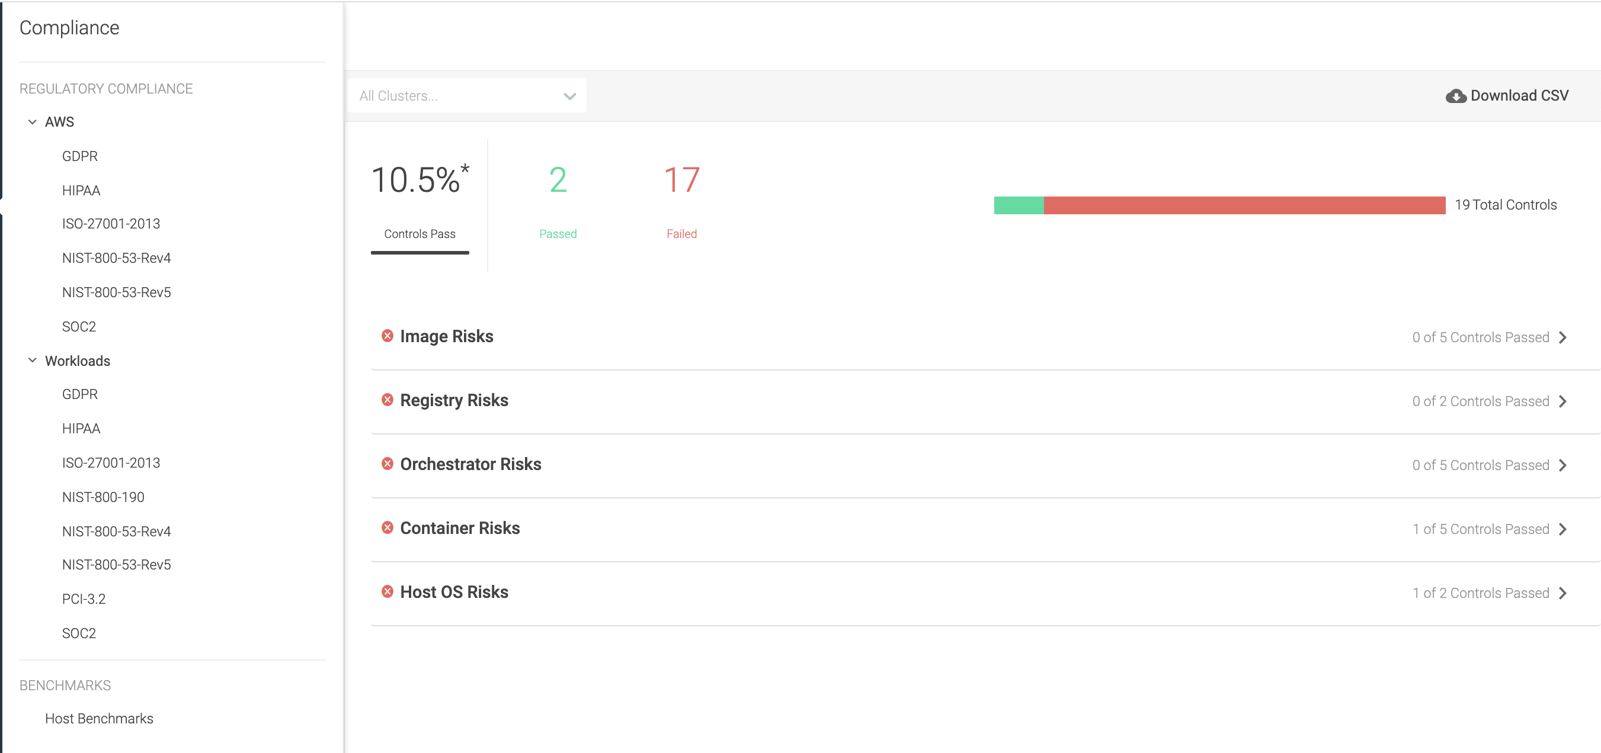Select the Controls Pass tab
This screenshot has height=753, width=1601.
coord(420,205)
